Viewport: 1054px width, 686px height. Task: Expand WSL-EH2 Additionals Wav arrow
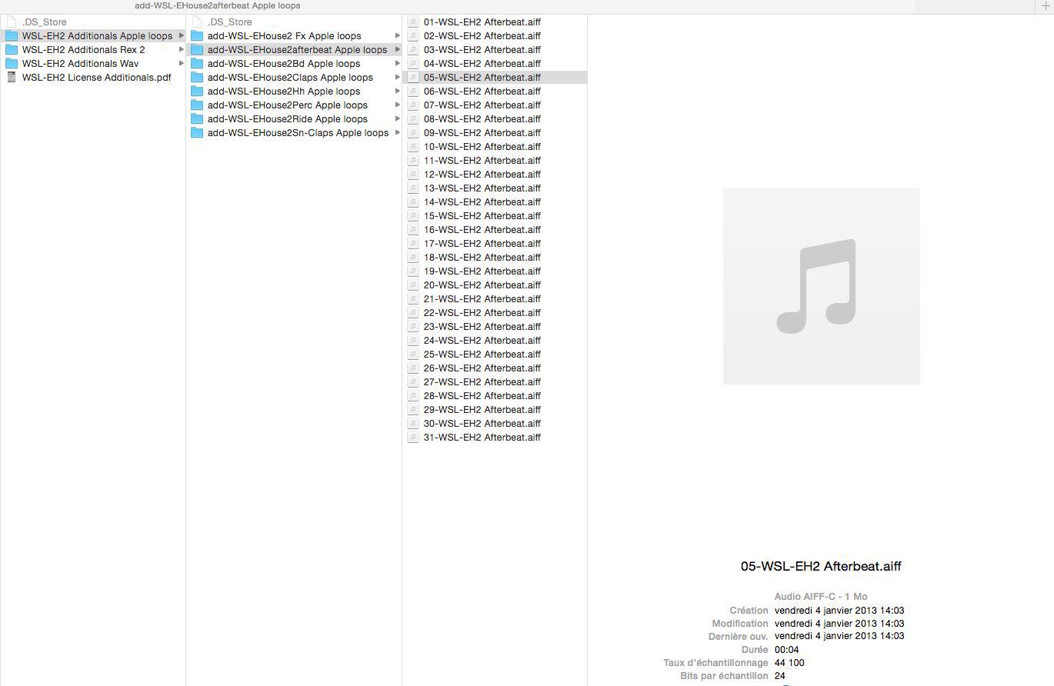pyautogui.click(x=182, y=64)
